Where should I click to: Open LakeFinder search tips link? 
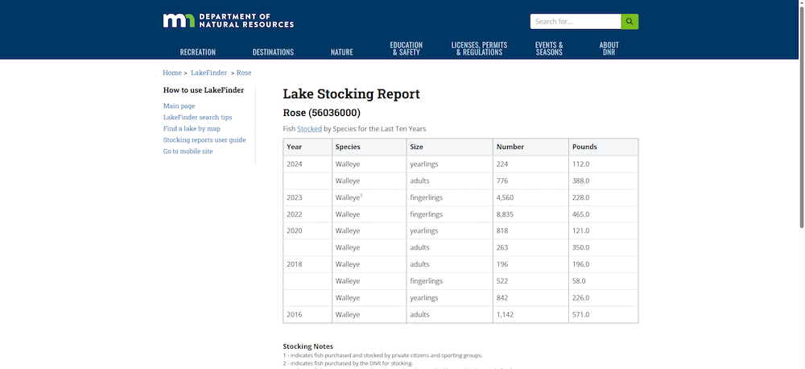[x=197, y=117]
